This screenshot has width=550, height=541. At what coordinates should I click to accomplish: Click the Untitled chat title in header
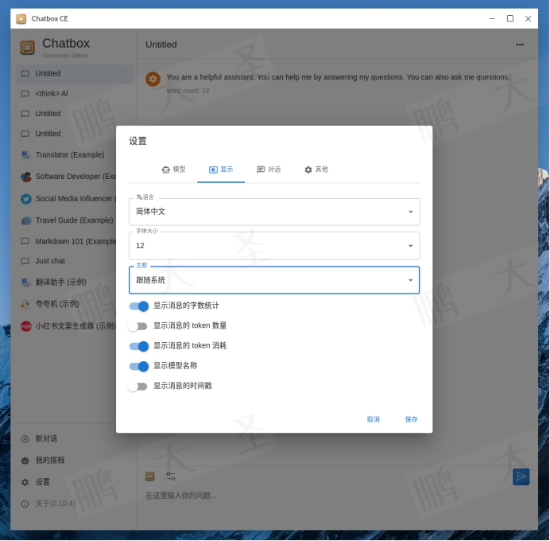(161, 45)
